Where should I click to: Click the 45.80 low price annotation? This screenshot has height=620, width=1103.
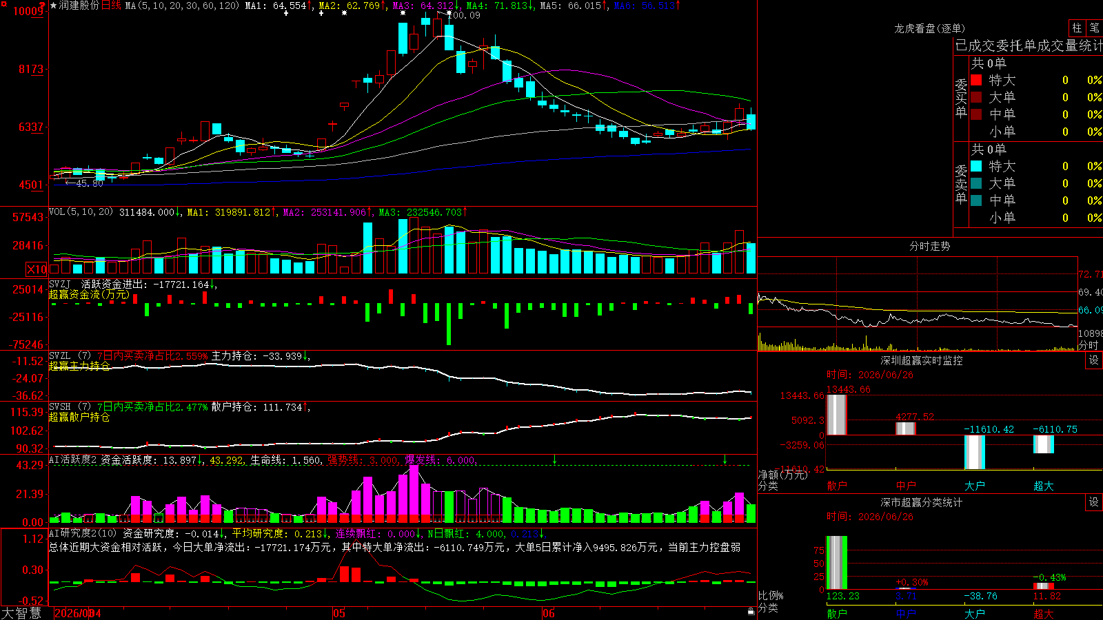point(89,183)
